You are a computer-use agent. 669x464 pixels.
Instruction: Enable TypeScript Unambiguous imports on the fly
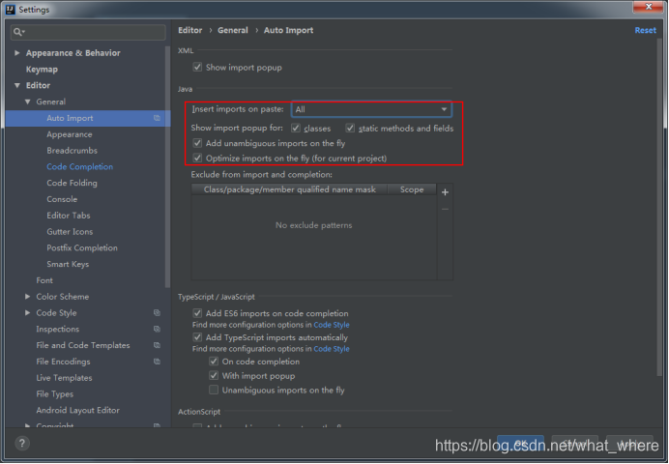pos(214,390)
